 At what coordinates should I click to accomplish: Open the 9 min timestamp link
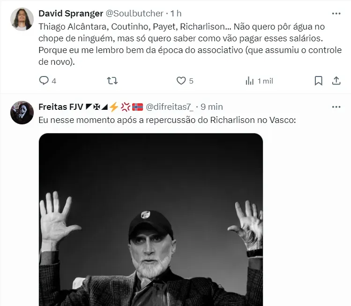click(211, 107)
